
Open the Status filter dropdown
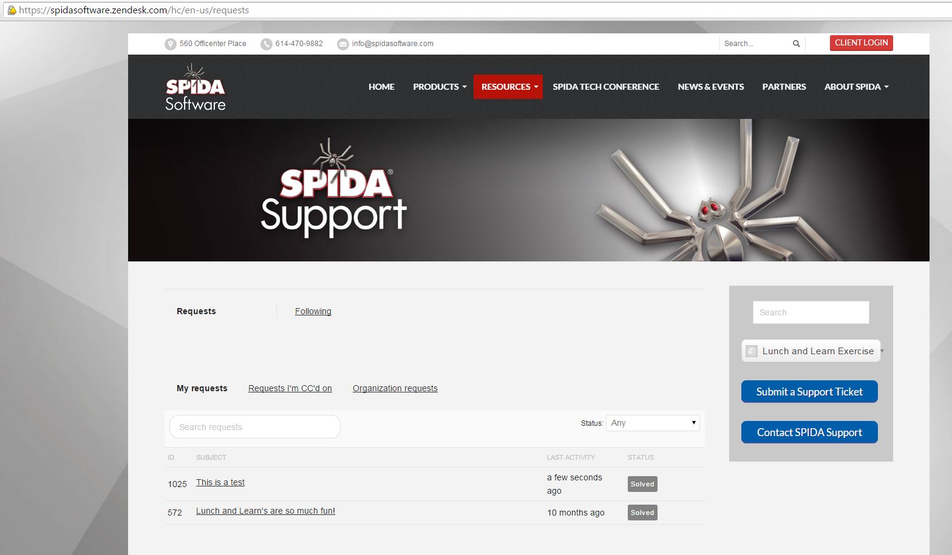click(653, 423)
